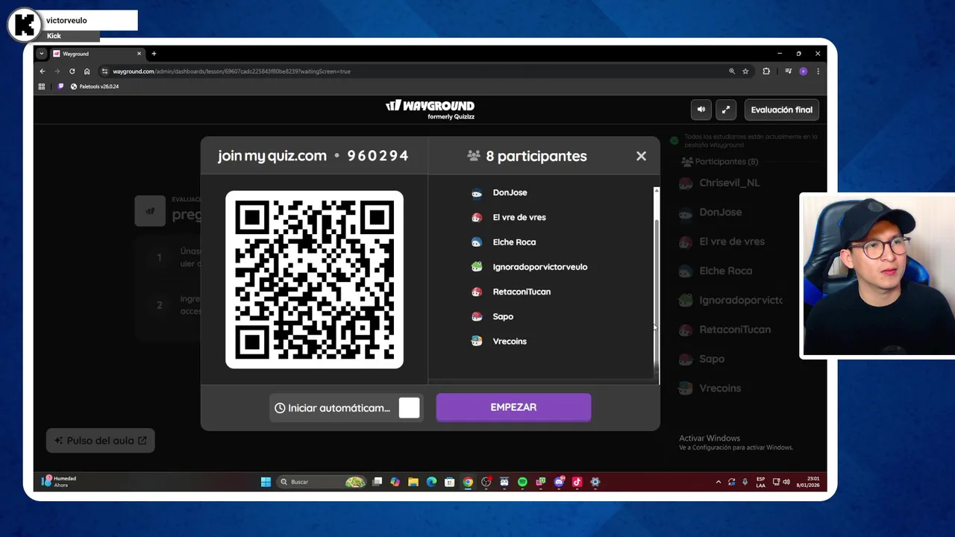Screen dimensions: 955x537
Task: Open Chrome three-dot menu
Action: click(x=818, y=72)
